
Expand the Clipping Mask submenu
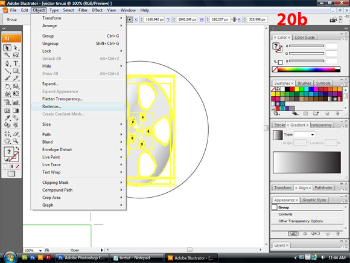click(x=78, y=183)
